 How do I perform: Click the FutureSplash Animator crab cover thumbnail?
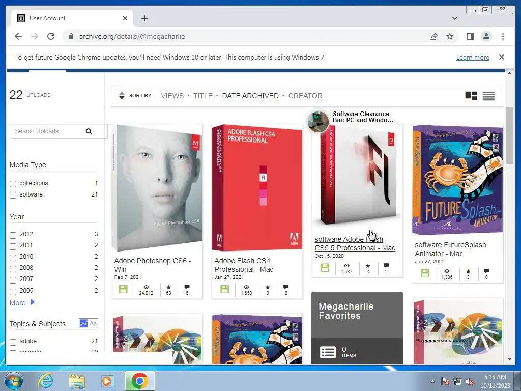[457, 180]
